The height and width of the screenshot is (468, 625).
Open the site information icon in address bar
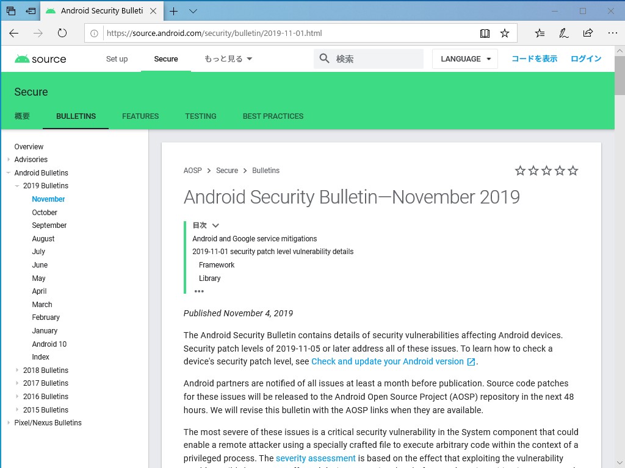click(x=94, y=34)
